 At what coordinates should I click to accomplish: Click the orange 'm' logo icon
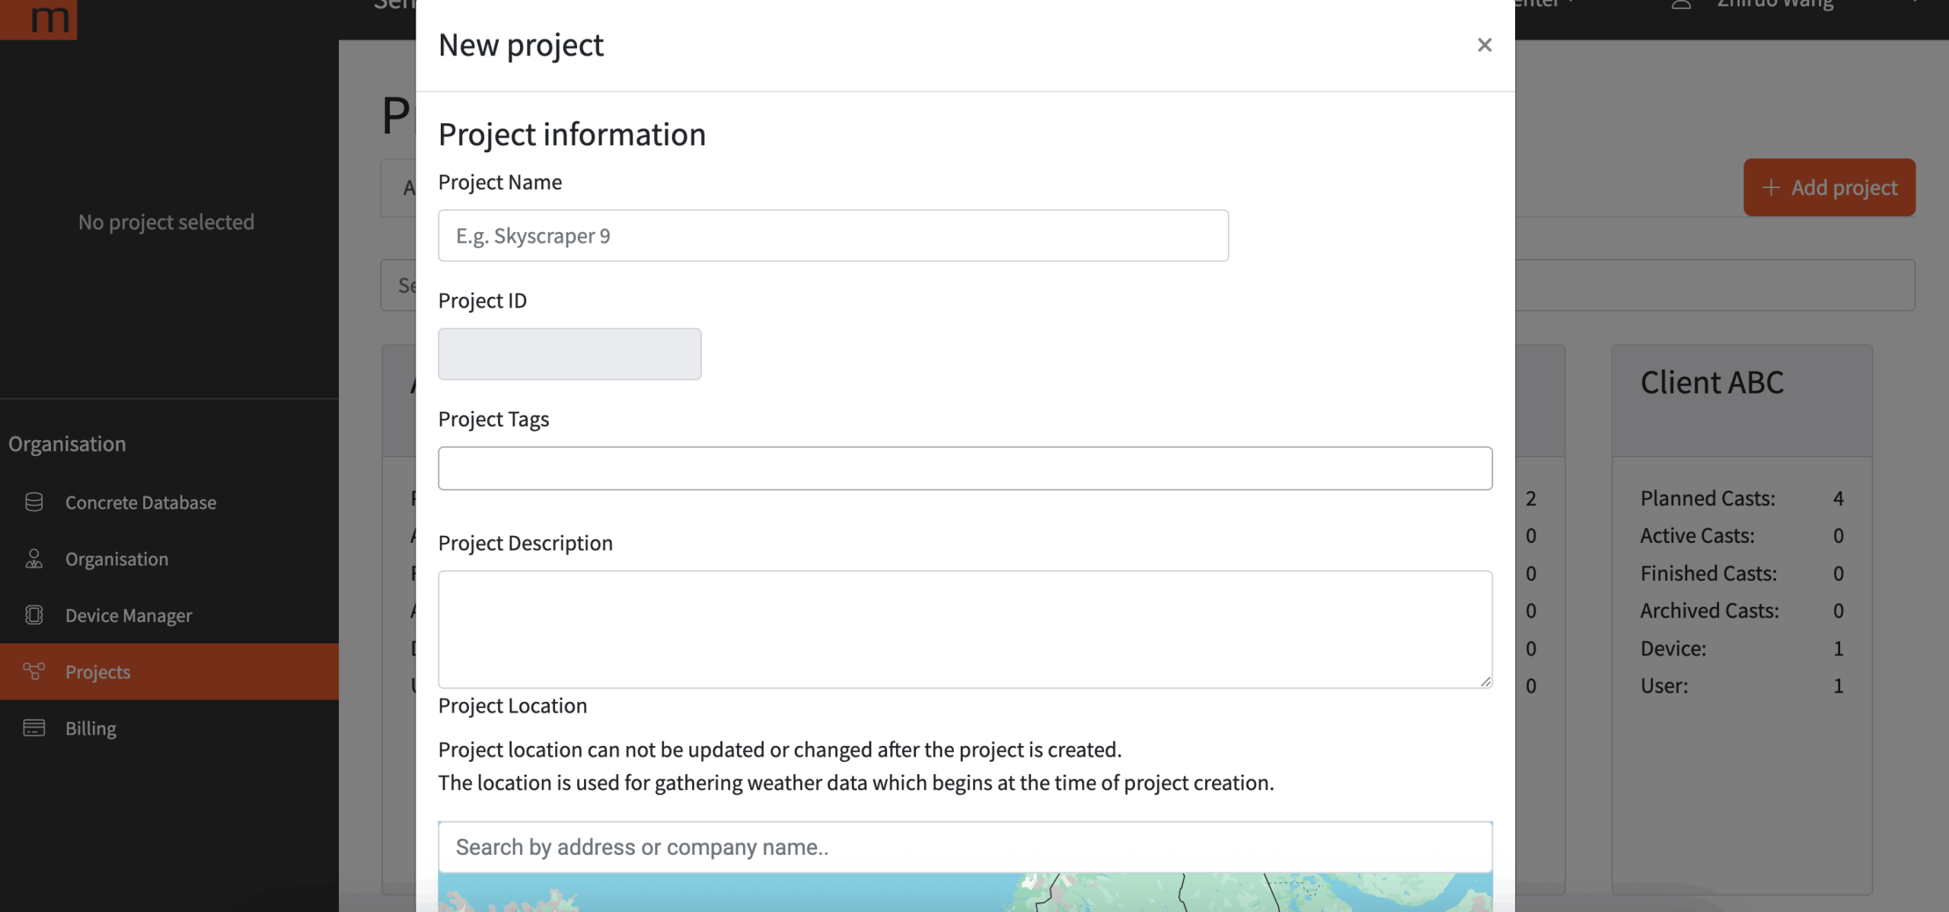[x=40, y=17]
